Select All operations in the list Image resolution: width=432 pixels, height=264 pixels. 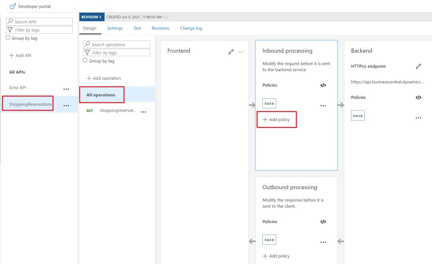click(101, 95)
